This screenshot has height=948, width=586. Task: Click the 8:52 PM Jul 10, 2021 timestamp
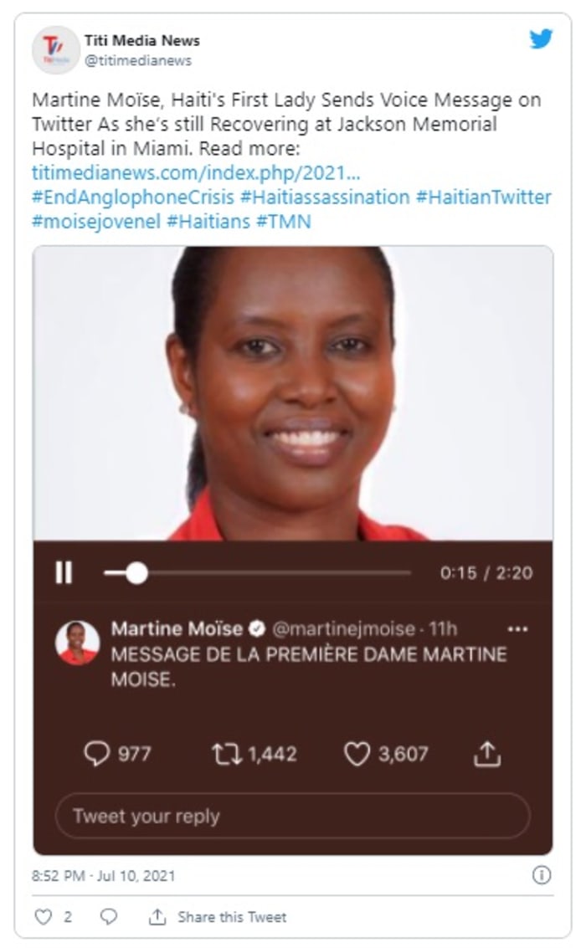pos(104,875)
